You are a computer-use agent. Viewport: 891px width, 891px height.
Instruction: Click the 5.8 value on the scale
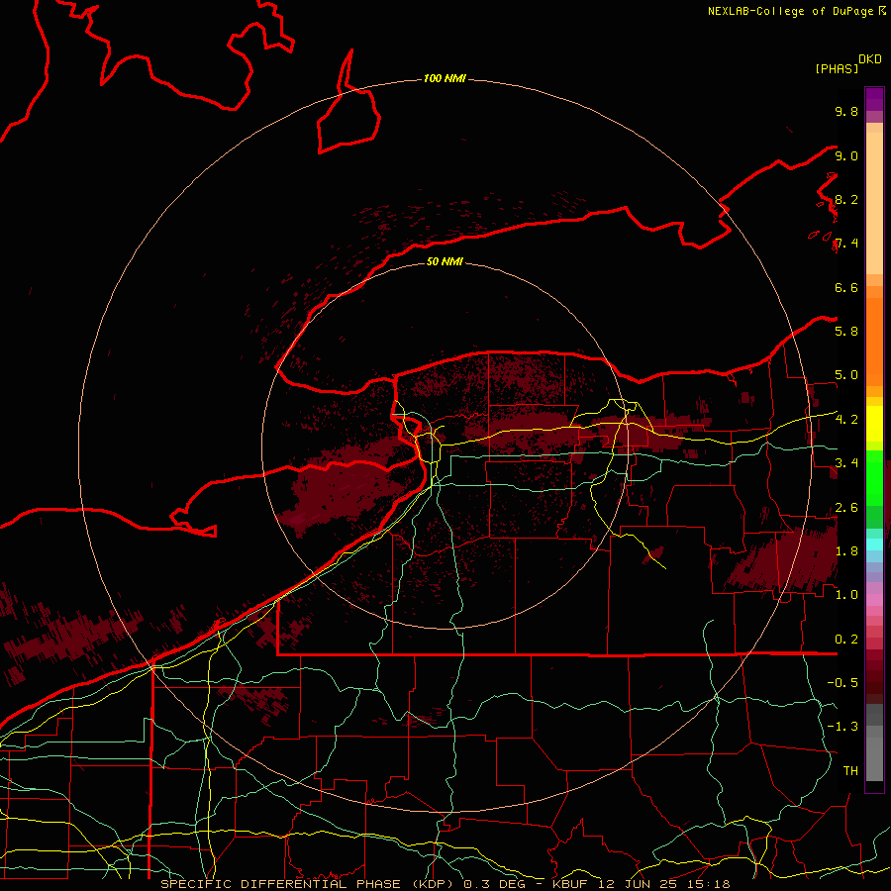(x=846, y=331)
